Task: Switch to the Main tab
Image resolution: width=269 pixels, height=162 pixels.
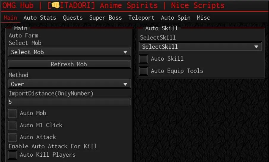Action: (10, 18)
